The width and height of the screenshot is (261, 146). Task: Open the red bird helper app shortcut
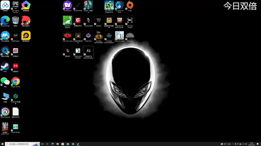point(26,21)
